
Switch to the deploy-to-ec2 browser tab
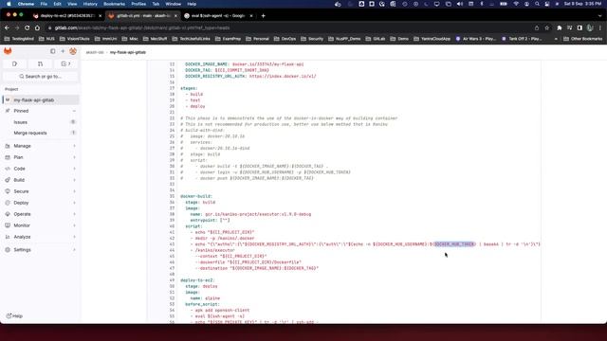(x=66, y=16)
